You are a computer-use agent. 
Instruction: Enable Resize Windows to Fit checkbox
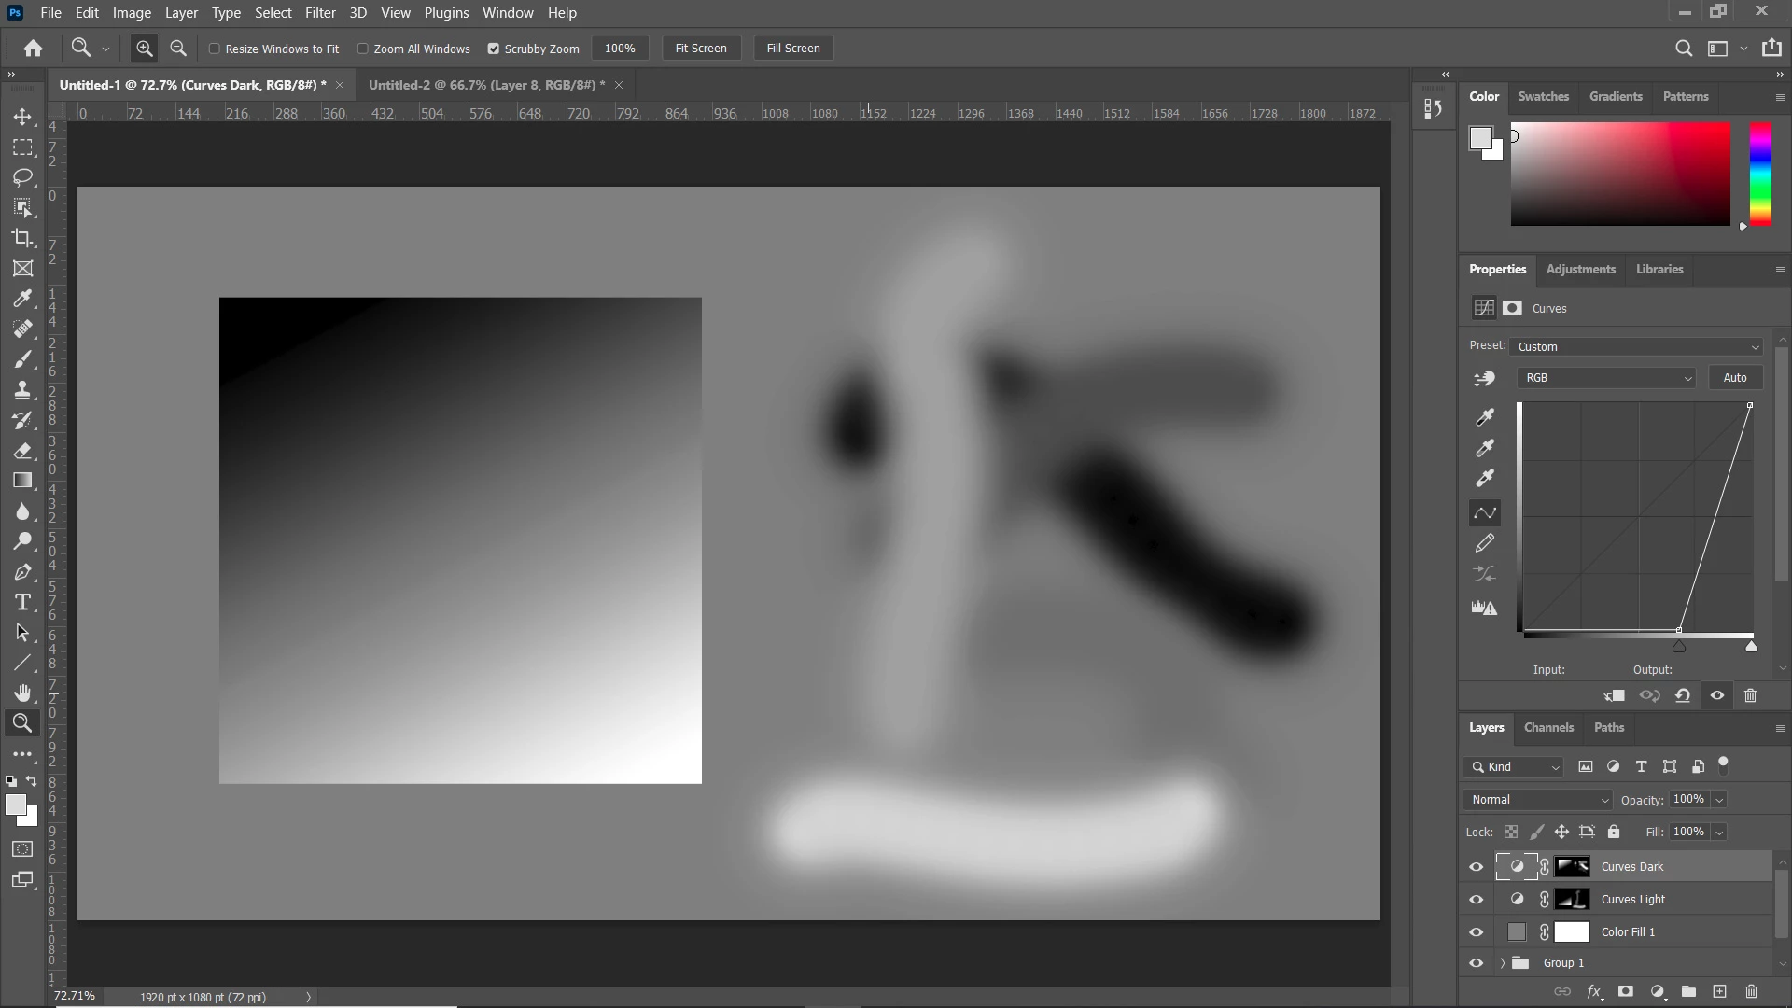215,49
